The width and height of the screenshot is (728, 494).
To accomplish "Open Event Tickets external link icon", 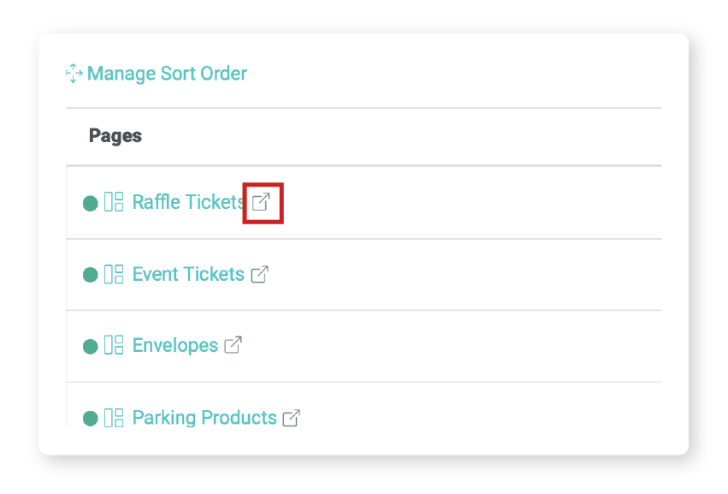I will click(259, 275).
